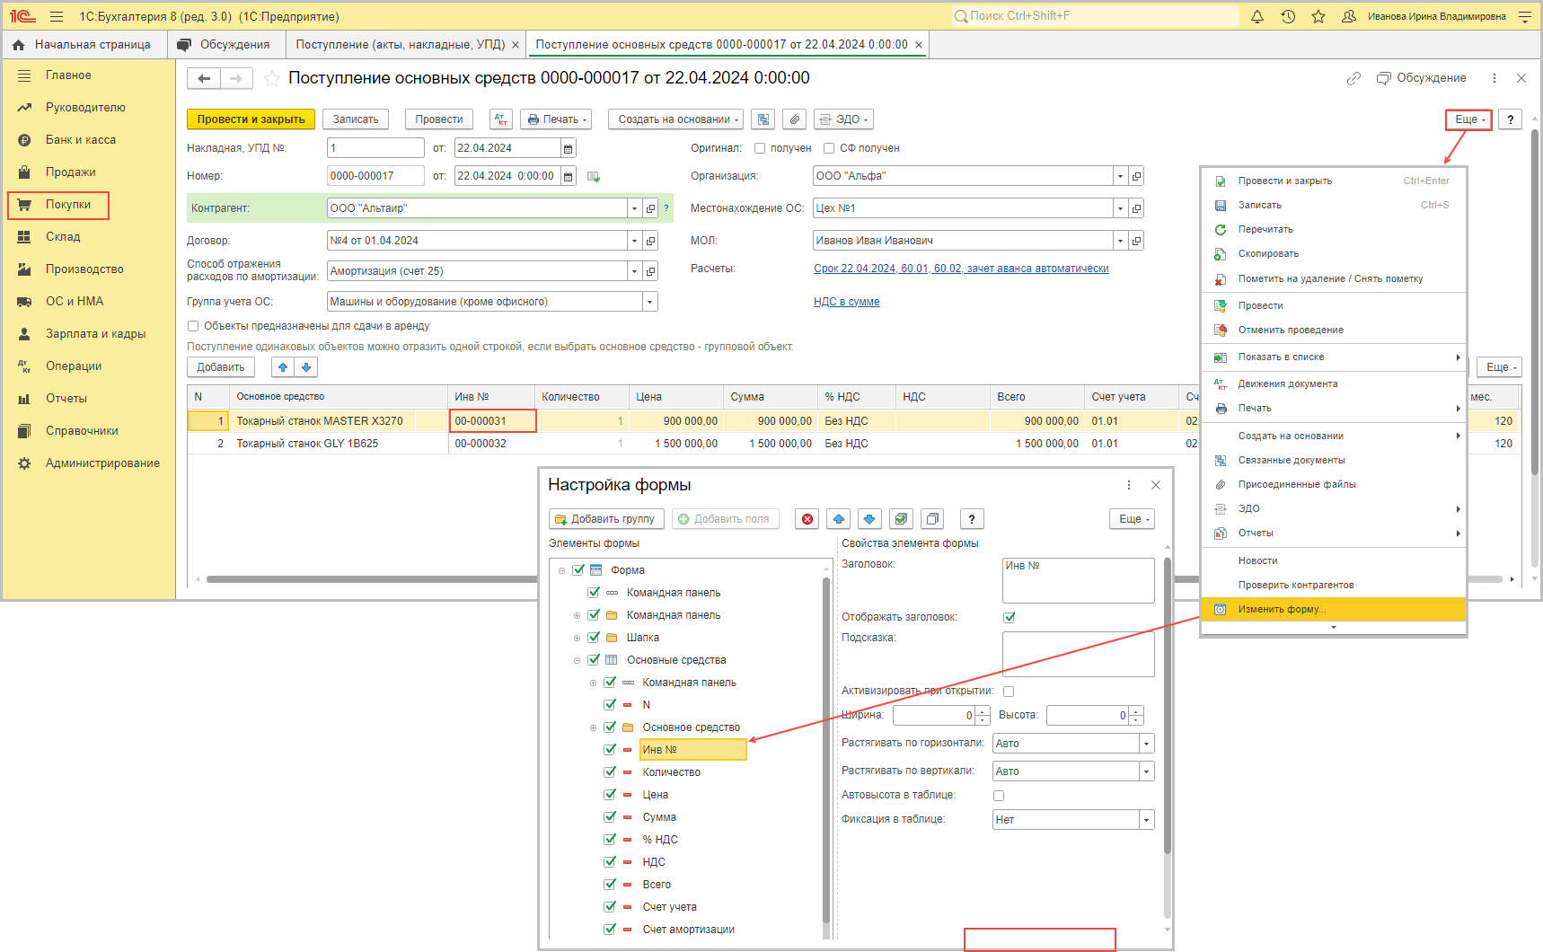Toggle СФ получен checkbox

(x=829, y=148)
